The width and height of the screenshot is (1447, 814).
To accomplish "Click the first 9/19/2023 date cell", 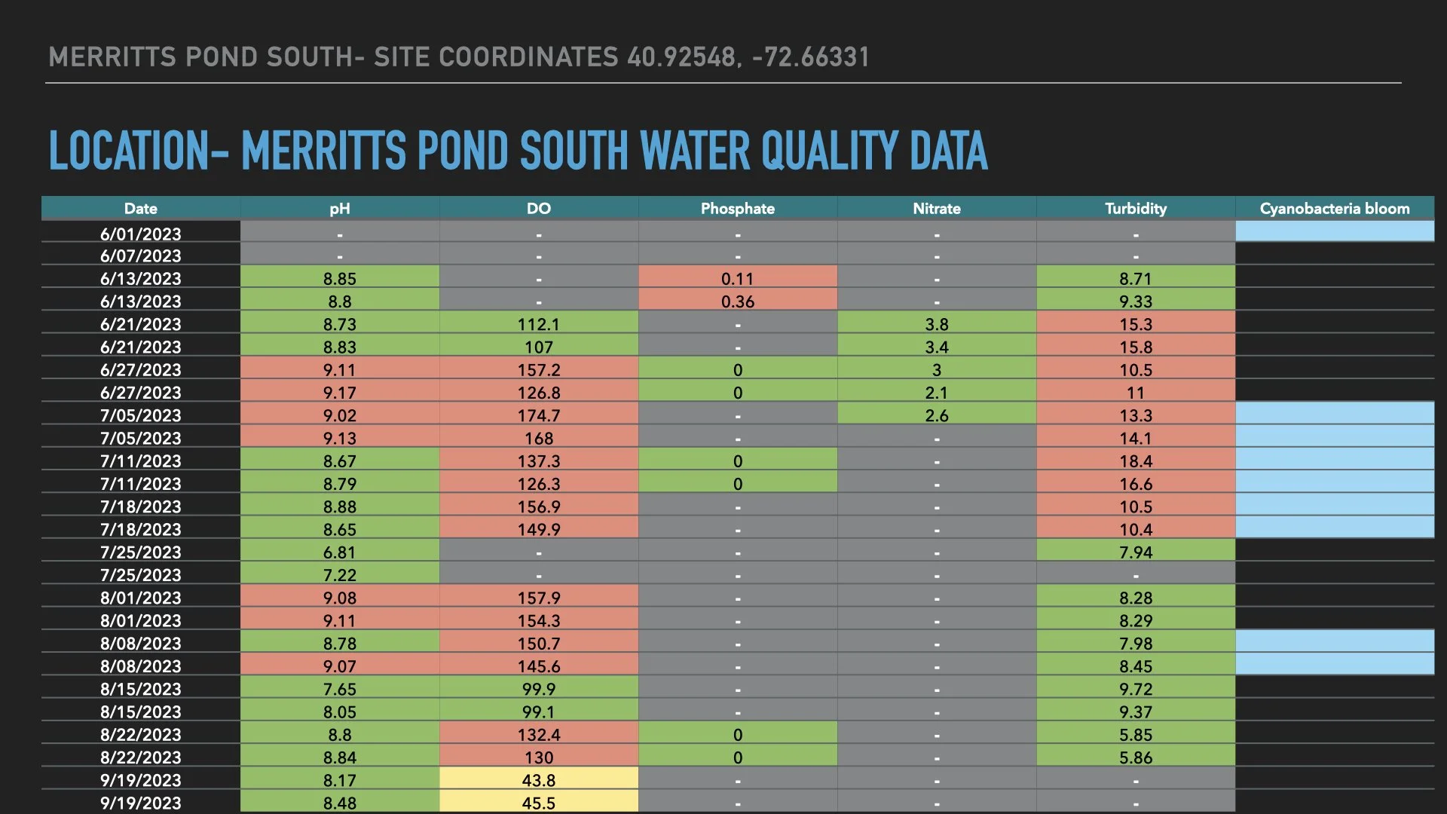I will (141, 779).
